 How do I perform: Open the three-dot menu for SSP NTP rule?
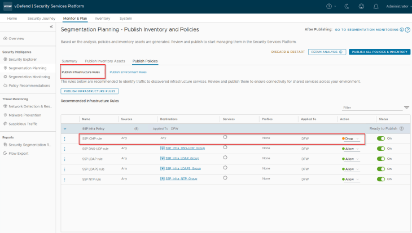[x=65, y=179]
